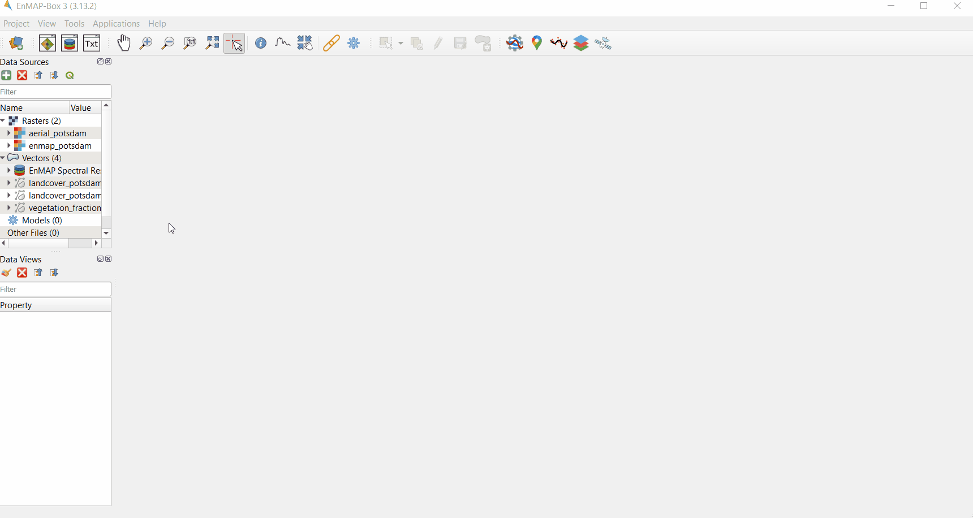Remove selected data source with red X
Image resolution: width=973 pixels, height=518 pixels.
[22, 75]
